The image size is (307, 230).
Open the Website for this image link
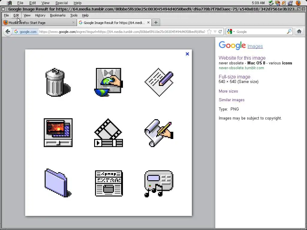point(242,58)
